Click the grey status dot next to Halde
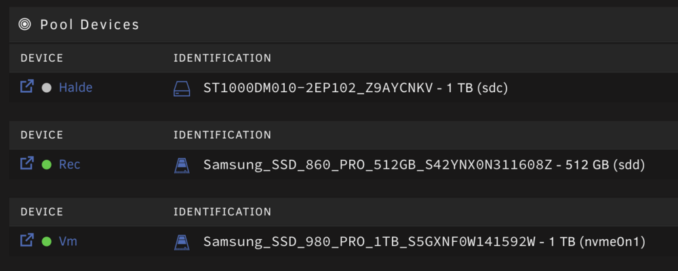The height and width of the screenshot is (271, 678). click(47, 88)
